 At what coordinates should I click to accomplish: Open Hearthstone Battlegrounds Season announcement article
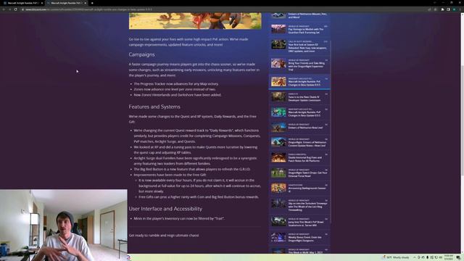(307, 190)
